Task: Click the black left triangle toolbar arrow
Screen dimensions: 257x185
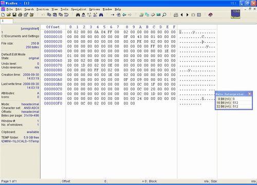Action: click(x=181, y=15)
